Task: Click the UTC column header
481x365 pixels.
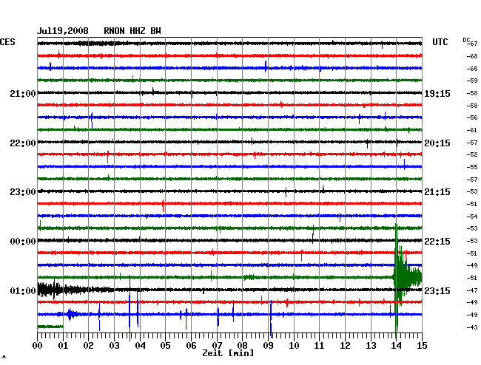Action: click(x=440, y=42)
